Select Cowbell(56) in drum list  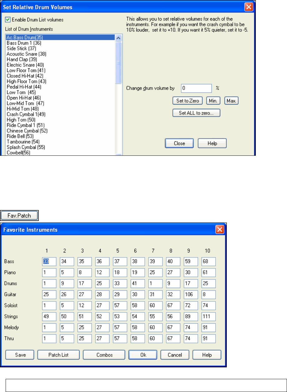click(x=60, y=152)
